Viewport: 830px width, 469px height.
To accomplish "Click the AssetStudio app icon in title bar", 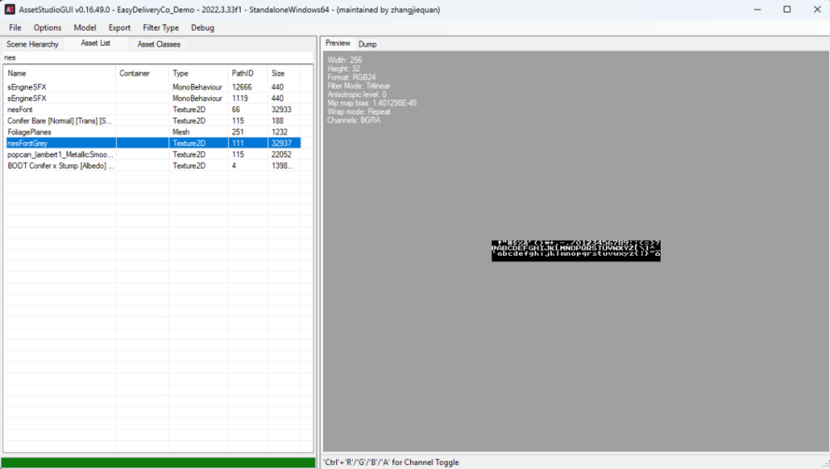I will pyautogui.click(x=10, y=9).
